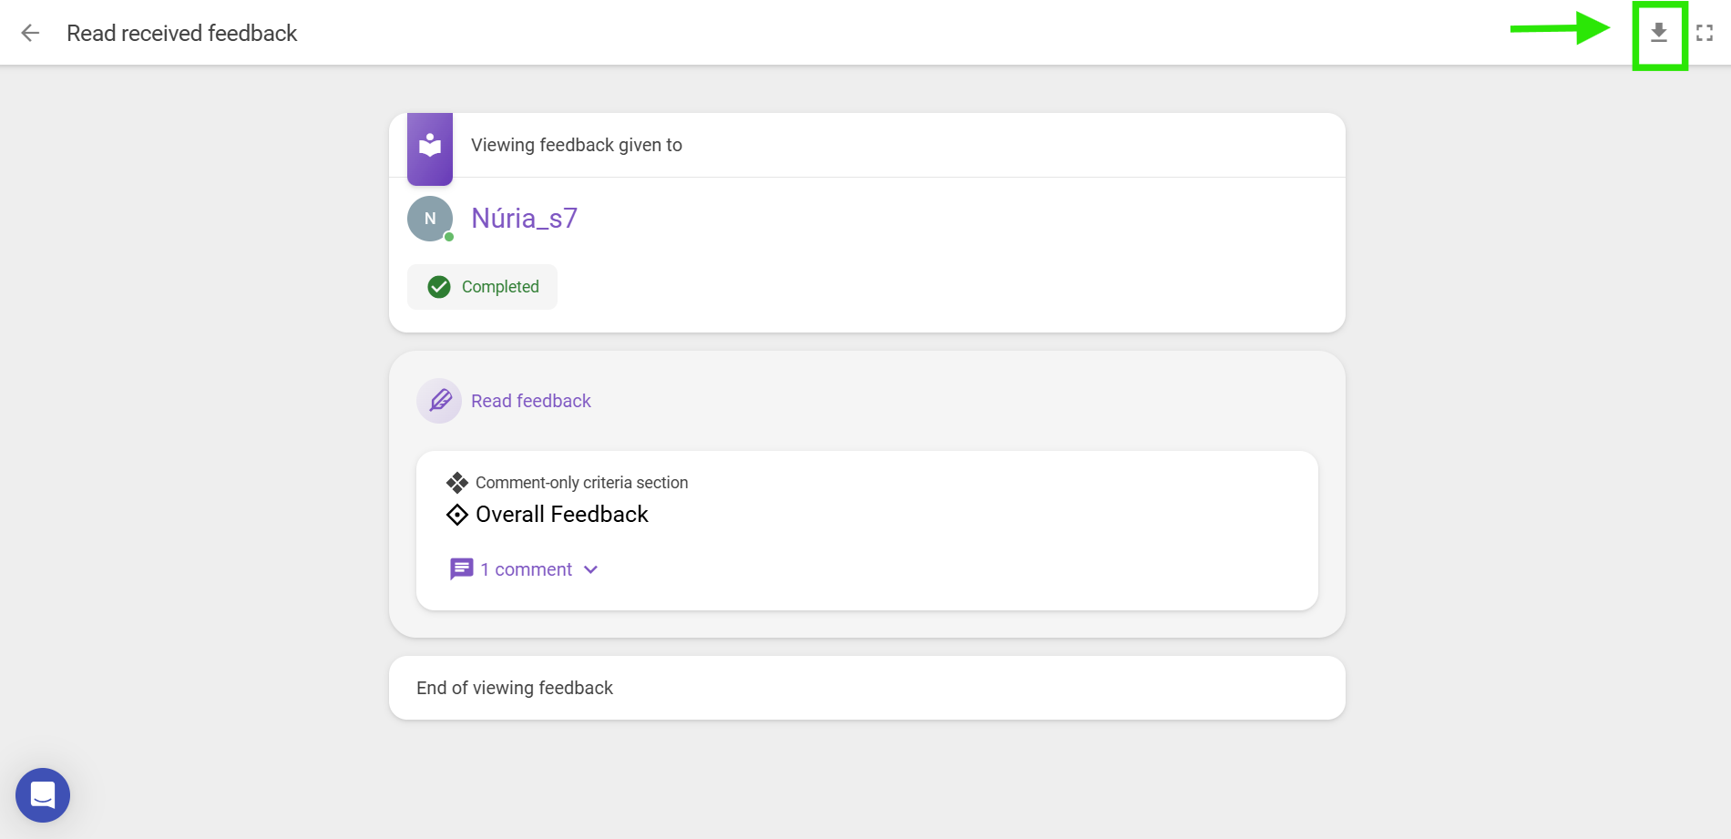1731x839 pixels.
Task: Download the feedback using the download icon
Action: tap(1659, 33)
